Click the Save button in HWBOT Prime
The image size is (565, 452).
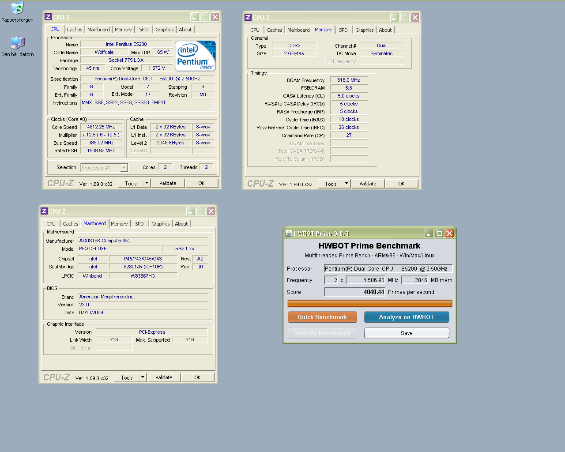[407, 333]
